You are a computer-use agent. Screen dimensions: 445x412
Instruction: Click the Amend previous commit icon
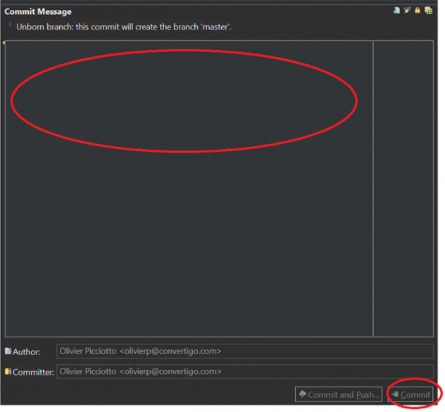397,11
